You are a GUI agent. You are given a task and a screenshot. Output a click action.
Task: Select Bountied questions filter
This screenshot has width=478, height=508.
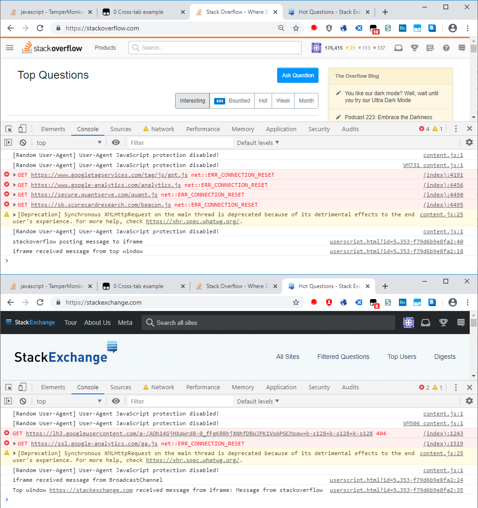tap(232, 101)
